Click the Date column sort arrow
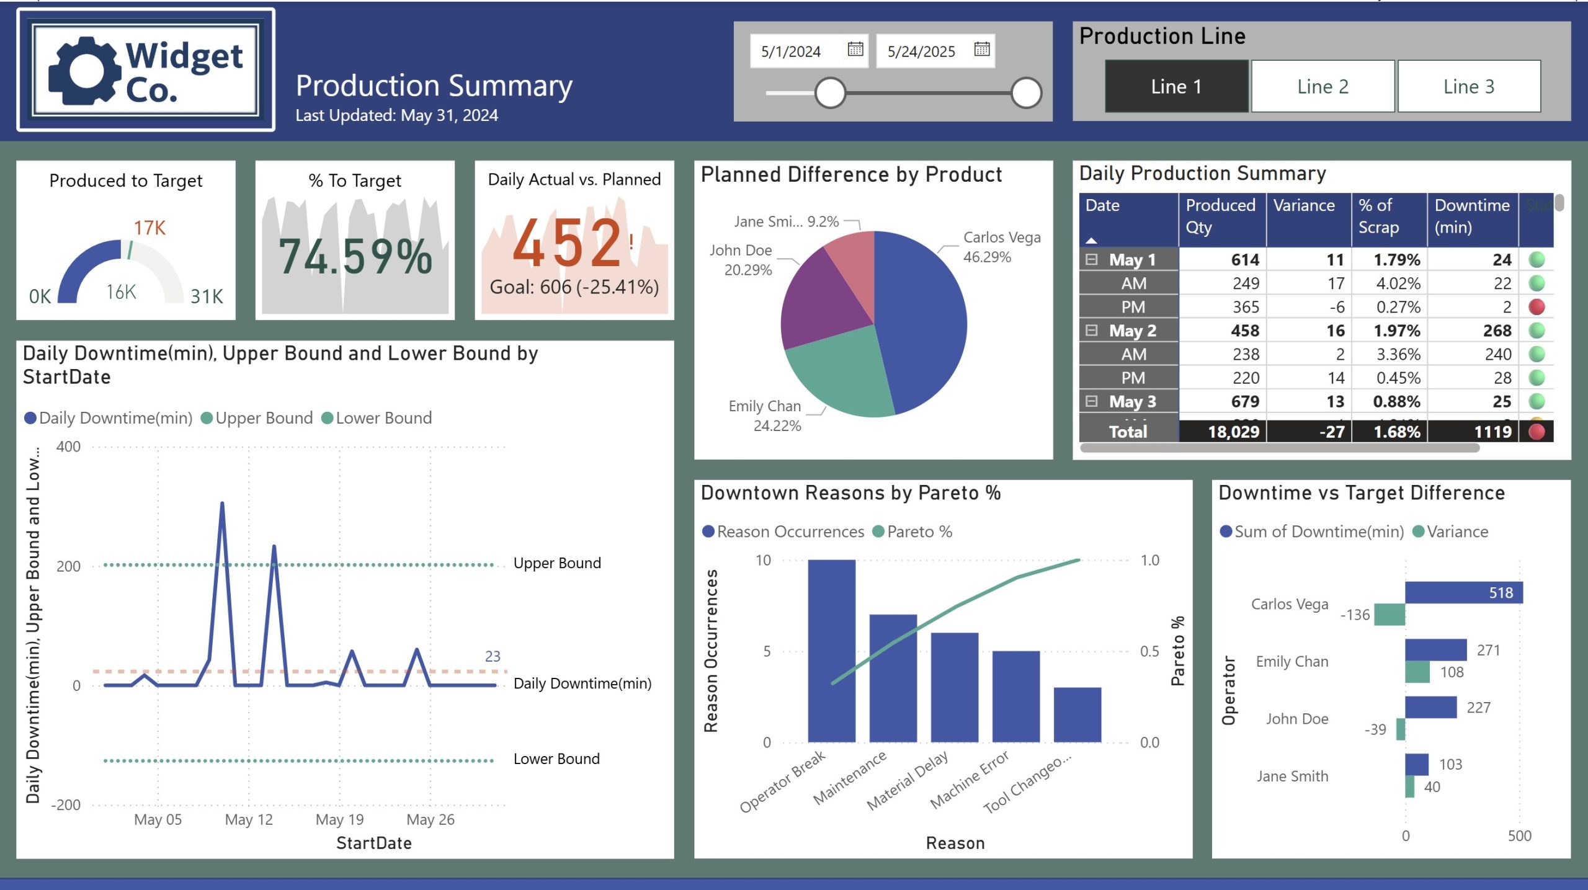Viewport: 1588px width, 890px height. (x=1091, y=240)
